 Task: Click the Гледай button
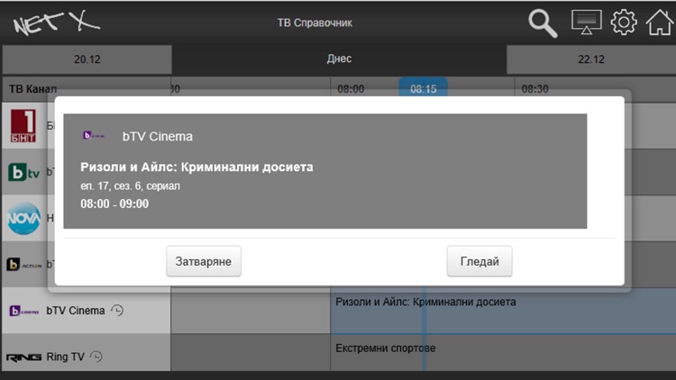click(x=480, y=261)
